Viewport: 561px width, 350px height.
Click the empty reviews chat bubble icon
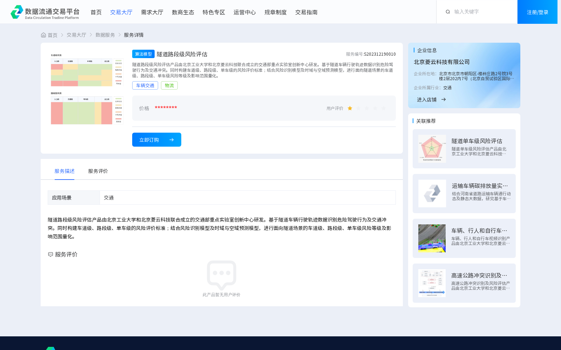222,275
